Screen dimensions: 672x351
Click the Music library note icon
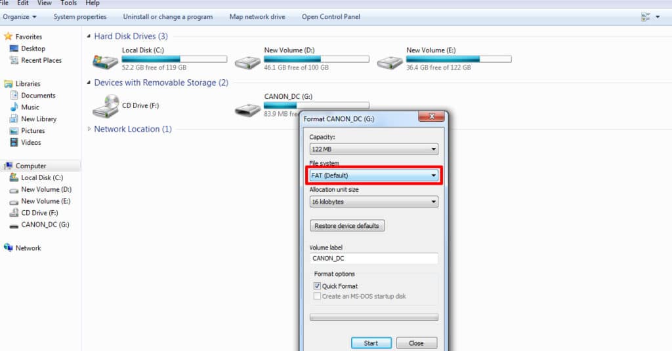14,107
